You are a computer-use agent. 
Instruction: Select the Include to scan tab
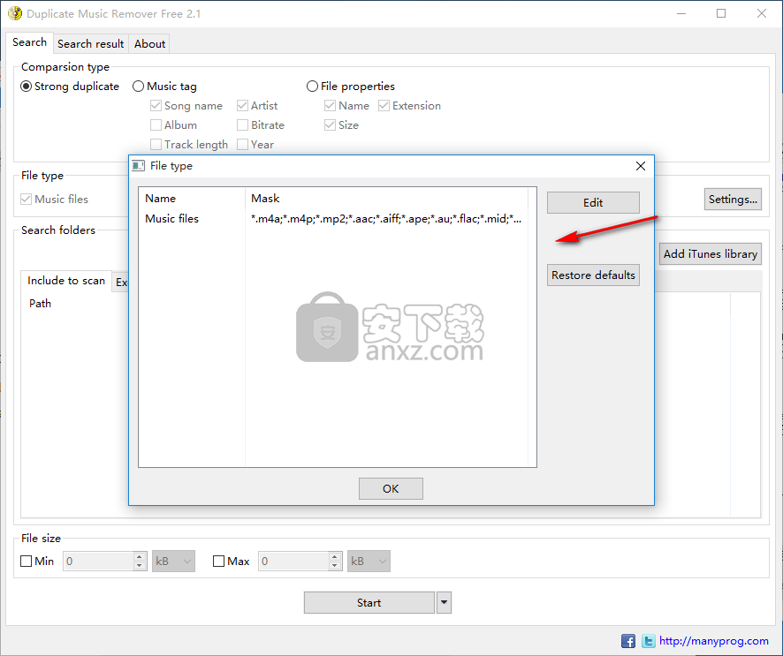[66, 281]
